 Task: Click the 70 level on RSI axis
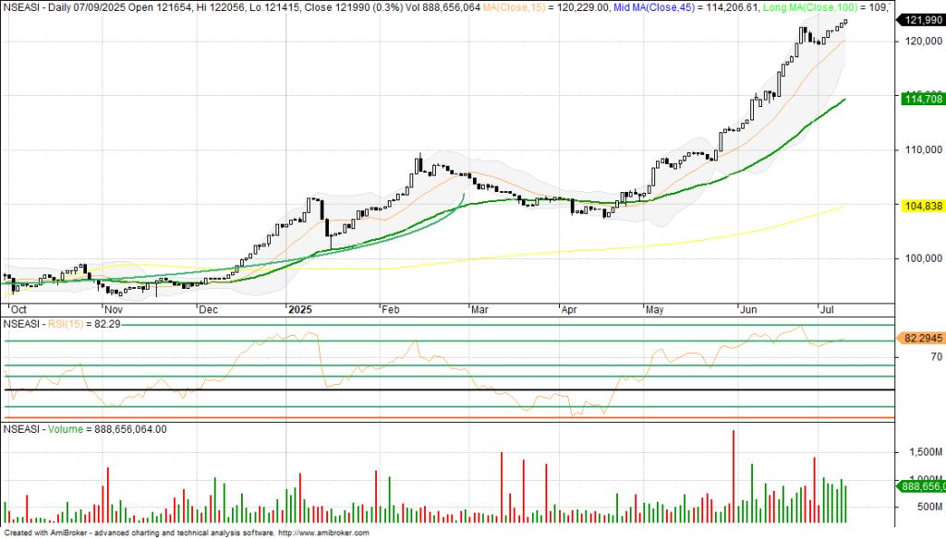[x=910, y=356]
